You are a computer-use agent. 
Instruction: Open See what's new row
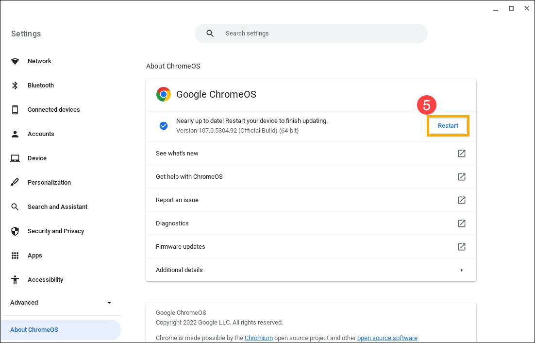[x=311, y=153]
